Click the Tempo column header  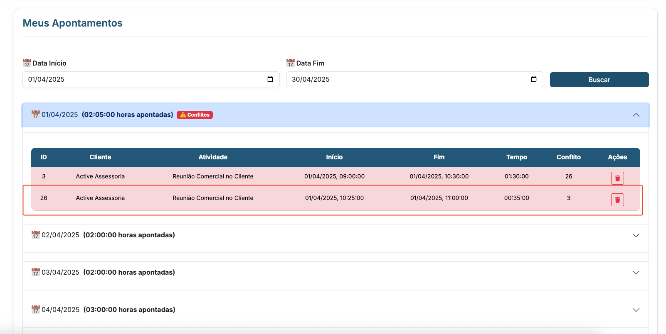516,157
